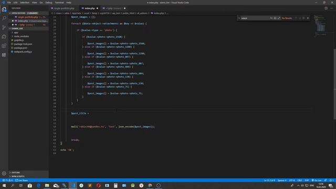Image resolution: width=336 pixels, height=189 pixels.
Task: Switch to the index.php editor tab
Action: click(90, 8)
